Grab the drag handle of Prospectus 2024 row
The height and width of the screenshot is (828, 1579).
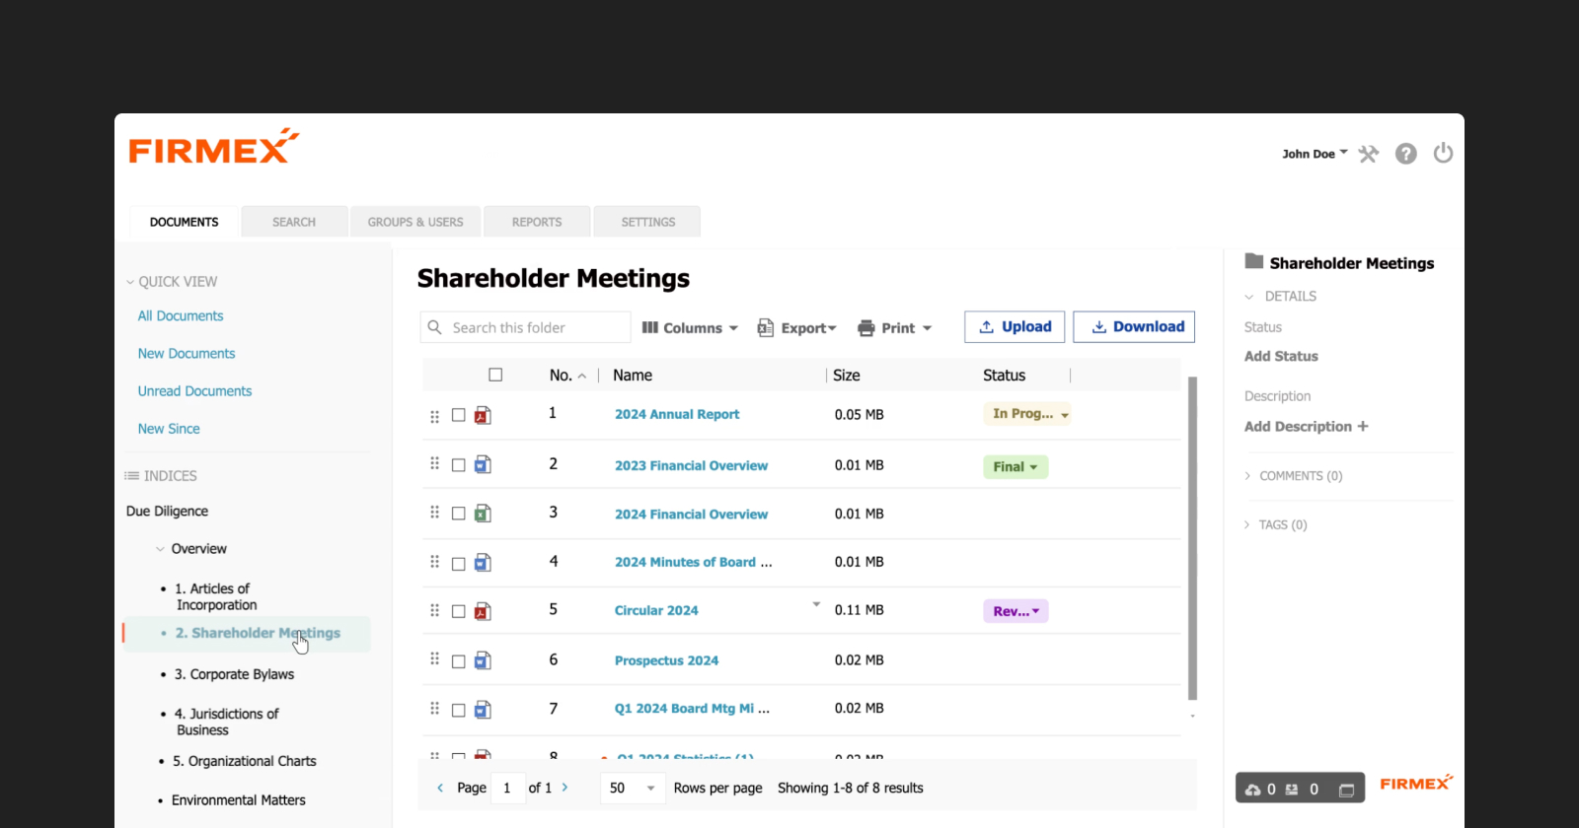(434, 658)
